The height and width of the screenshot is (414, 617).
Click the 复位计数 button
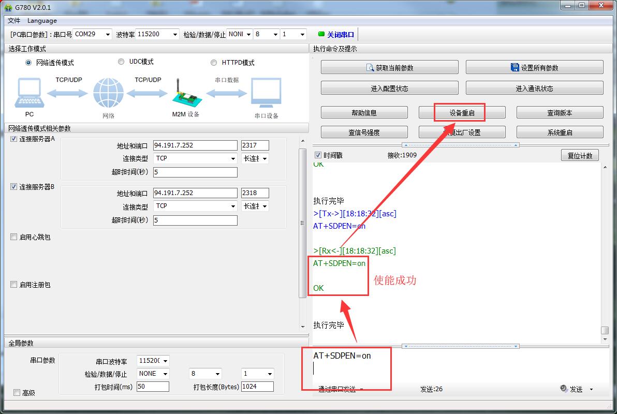(x=580, y=155)
